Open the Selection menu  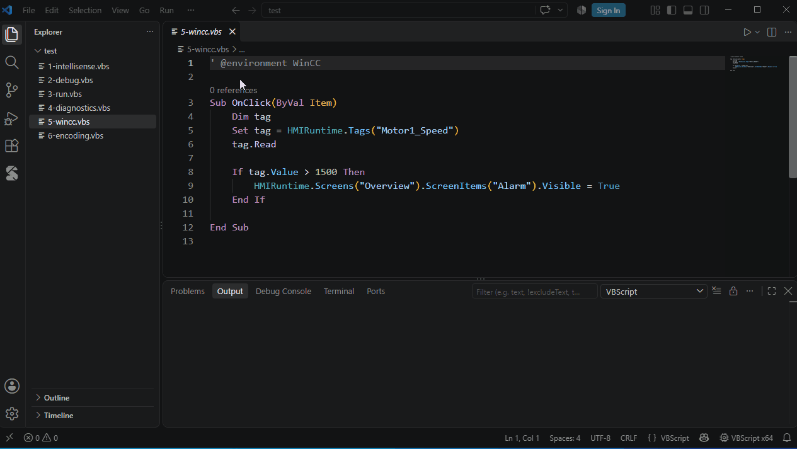(85, 10)
